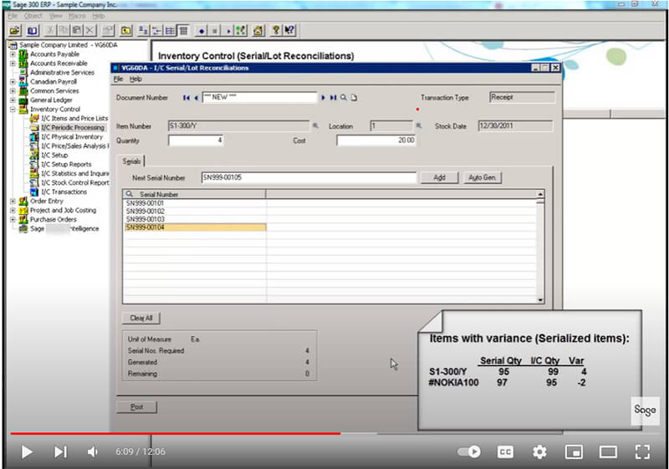Select serial number SN999-00102 row
The width and height of the screenshot is (669, 469).
coord(196,211)
